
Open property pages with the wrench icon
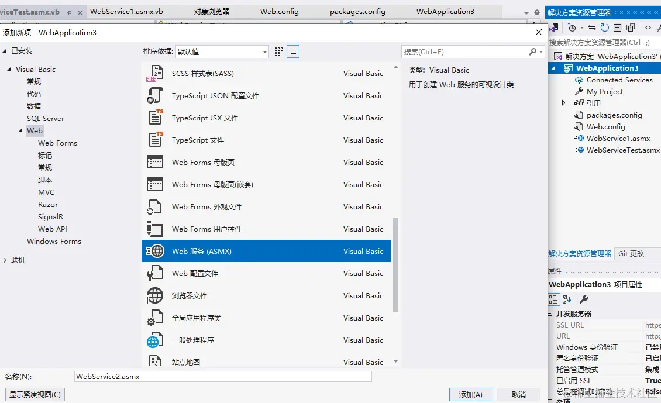pyautogui.click(x=583, y=299)
